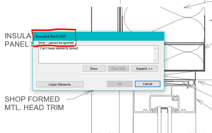Cancel the error dialog

[x=147, y=84]
